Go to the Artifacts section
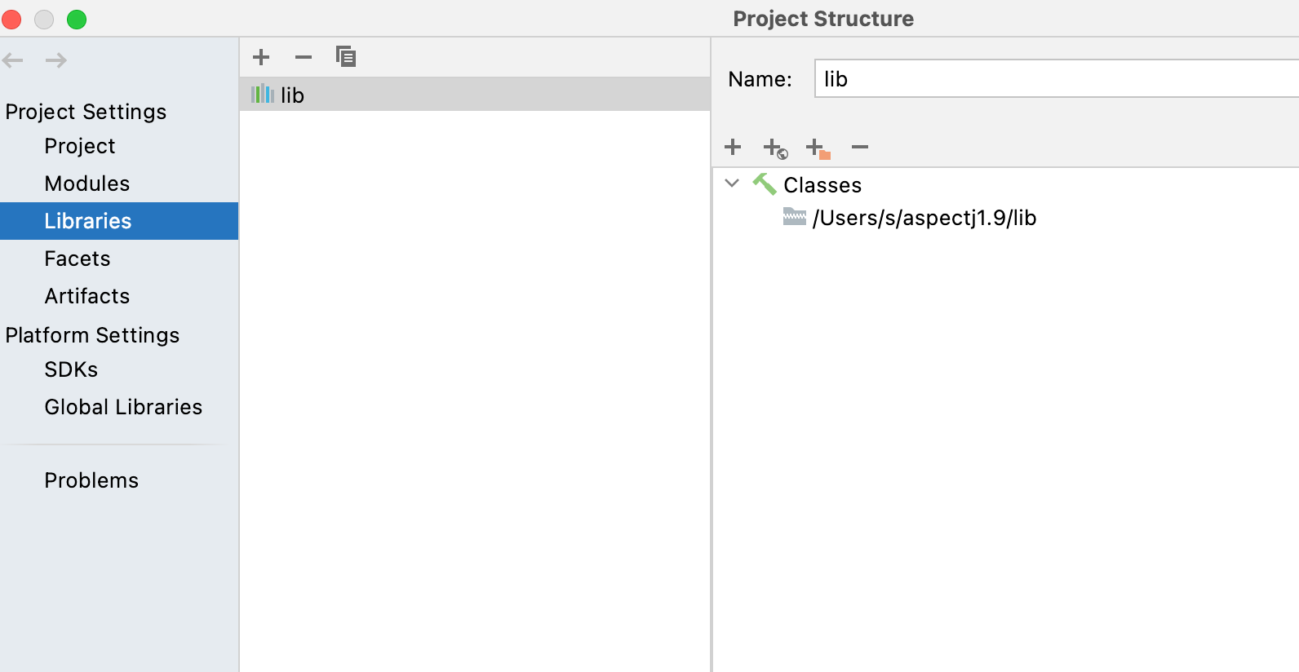Image resolution: width=1299 pixels, height=672 pixels. pyautogui.click(x=87, y=296)
